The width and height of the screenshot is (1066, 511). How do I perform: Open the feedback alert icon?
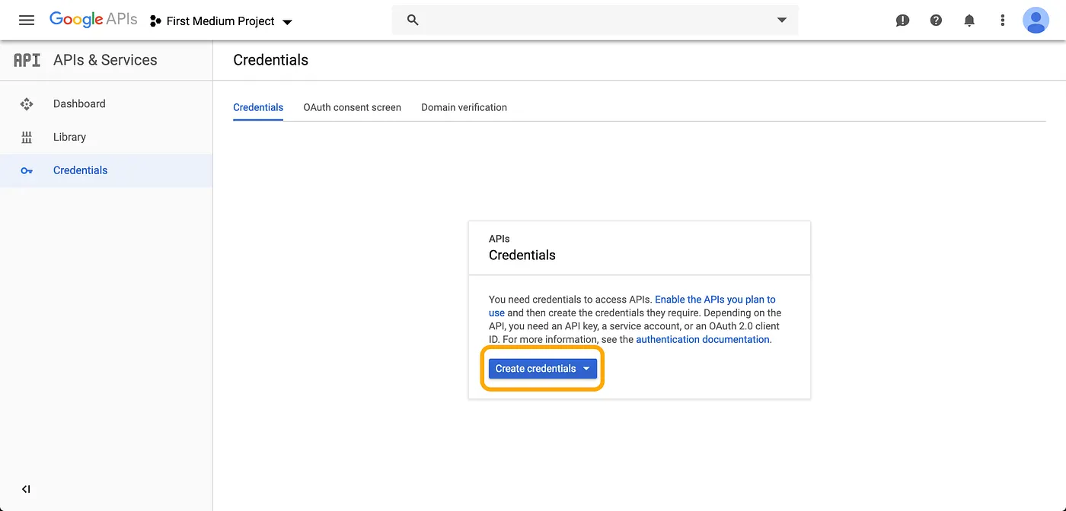click(x=902, y=21)
